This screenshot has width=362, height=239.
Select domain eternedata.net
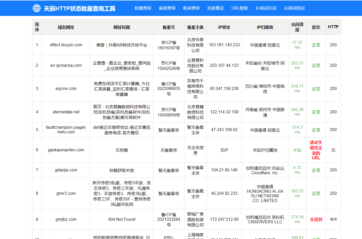point(66,112)
